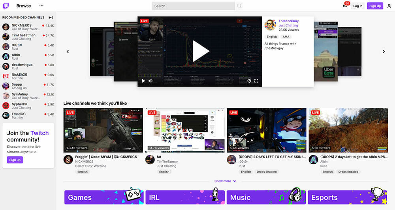Open the Browse tab
Viewport: 395px width, 210px height.
pyautogui.click(x=24, y=6)
